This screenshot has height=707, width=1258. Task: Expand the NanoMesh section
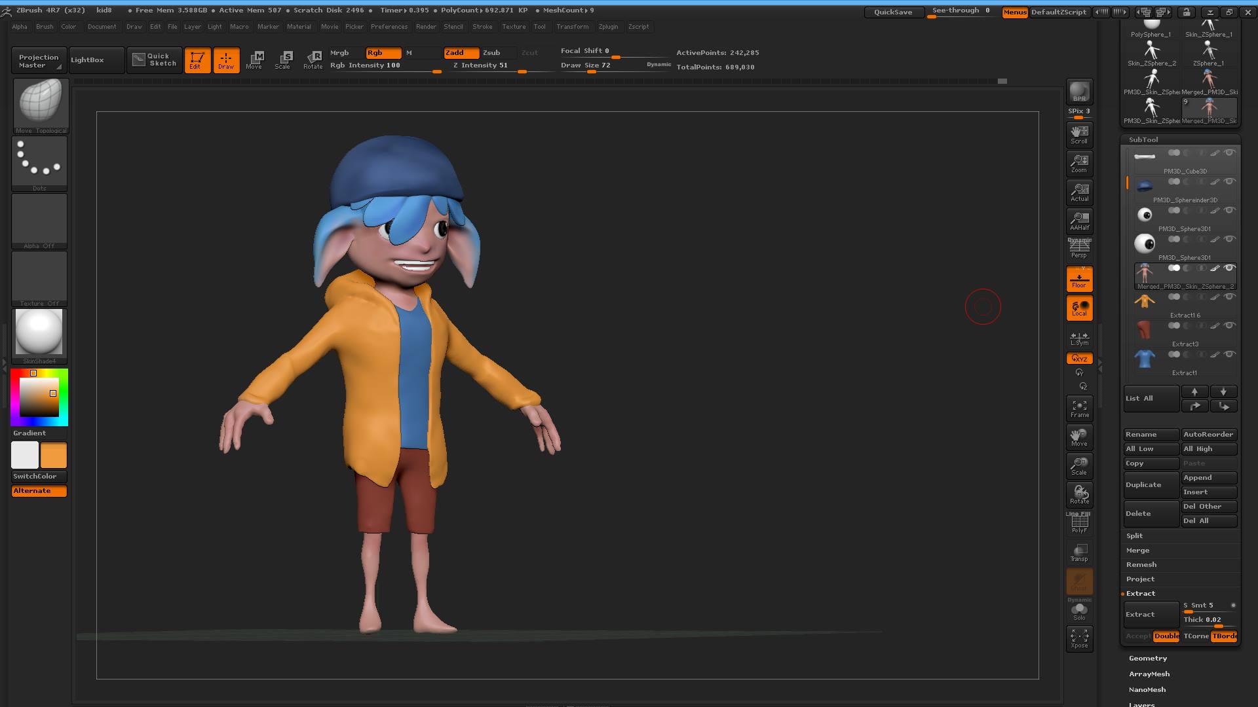point(1147,690)
